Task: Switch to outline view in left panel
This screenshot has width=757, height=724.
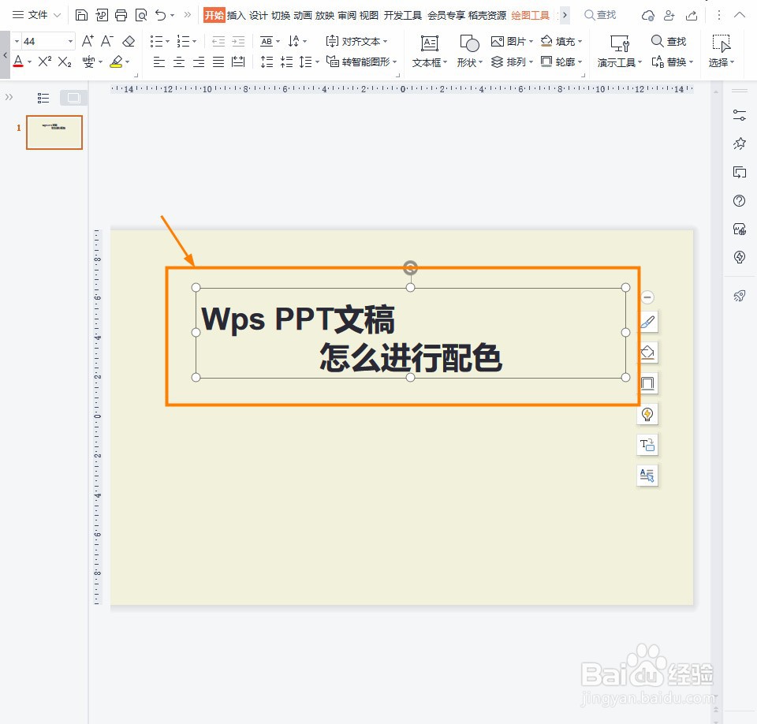Action: pos(43,98)
